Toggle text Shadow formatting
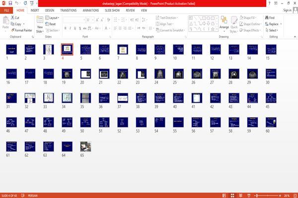 coord(80,28)
